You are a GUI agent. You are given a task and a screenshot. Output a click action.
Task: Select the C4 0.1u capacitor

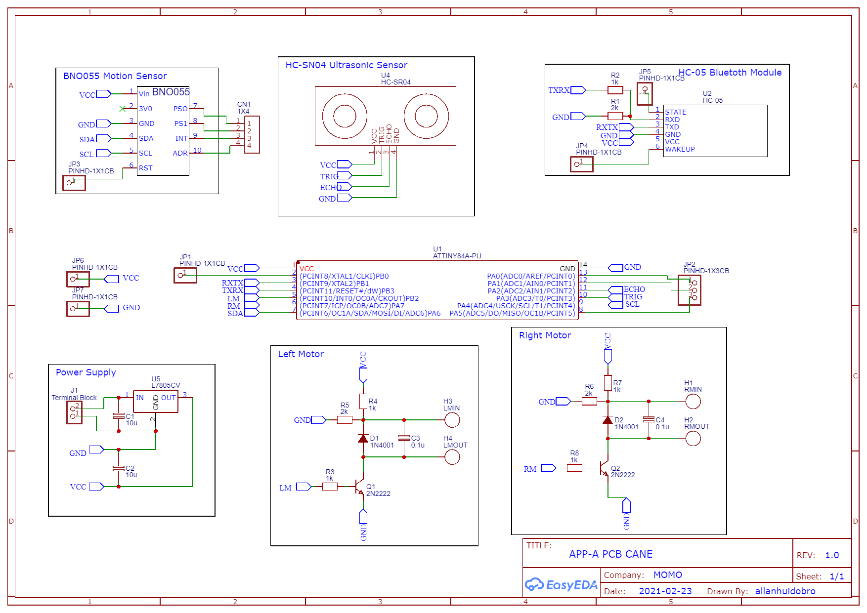649,419
